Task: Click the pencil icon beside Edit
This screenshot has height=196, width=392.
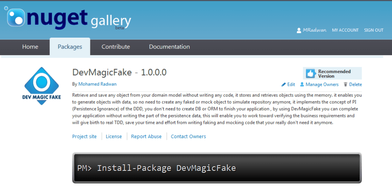Action: (x=284, y=85)
